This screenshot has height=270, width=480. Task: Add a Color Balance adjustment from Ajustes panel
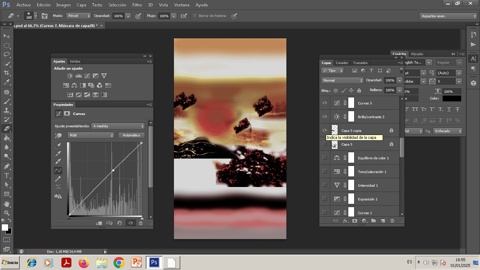(74, 85)
